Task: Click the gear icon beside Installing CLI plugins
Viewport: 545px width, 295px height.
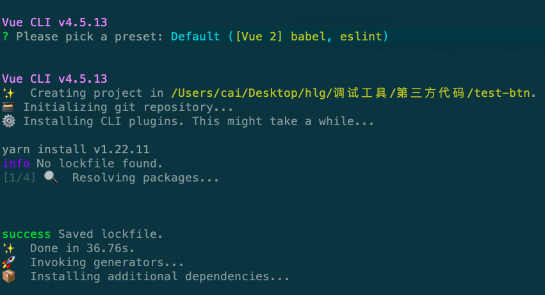Action: (9, 121)
